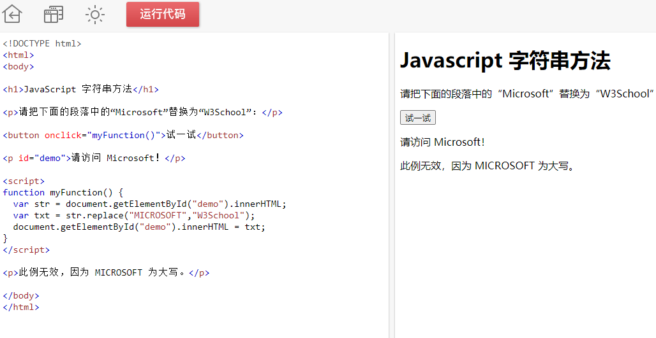The width and height of the screenshot is (656, 338).
Task: Click the var str = document.getElementById line
Action: tap(149, 204)
